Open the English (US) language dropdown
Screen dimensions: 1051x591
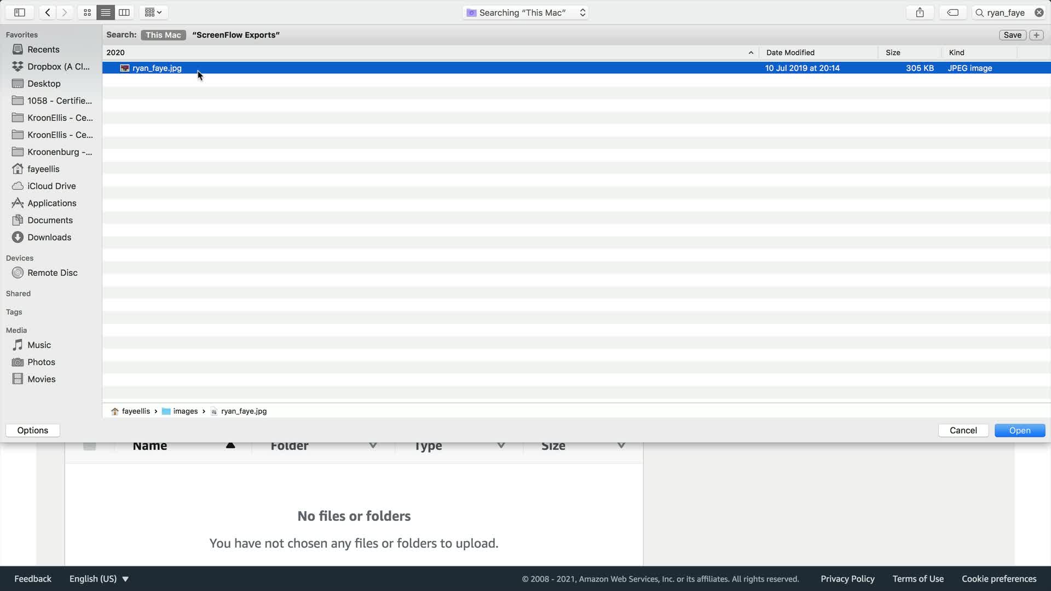[x=99, y=578]
